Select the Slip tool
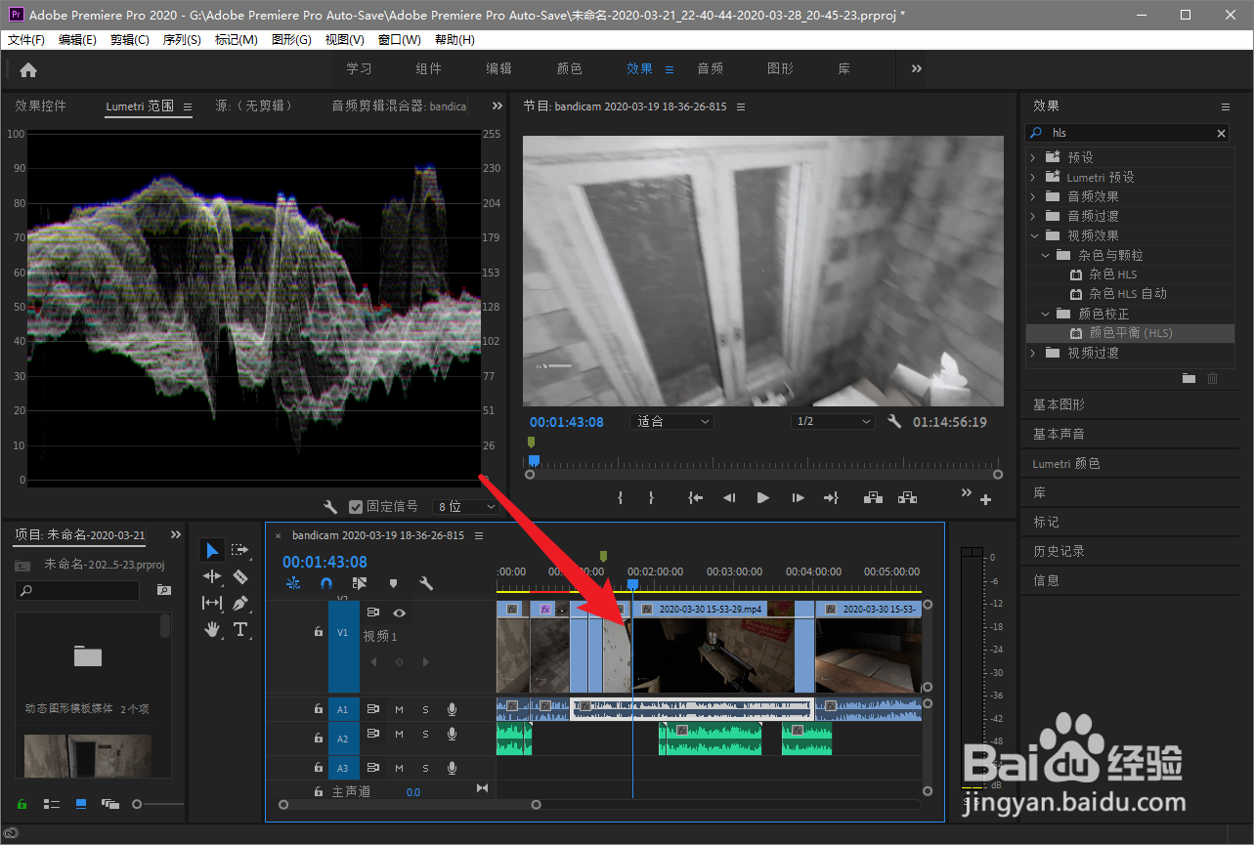Screen dimensions: 1254x845 [x=212, y=603]
